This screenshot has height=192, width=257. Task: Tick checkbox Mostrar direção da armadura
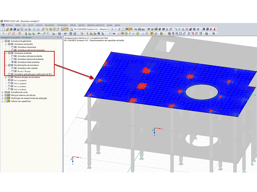click(x=9, y=77)
